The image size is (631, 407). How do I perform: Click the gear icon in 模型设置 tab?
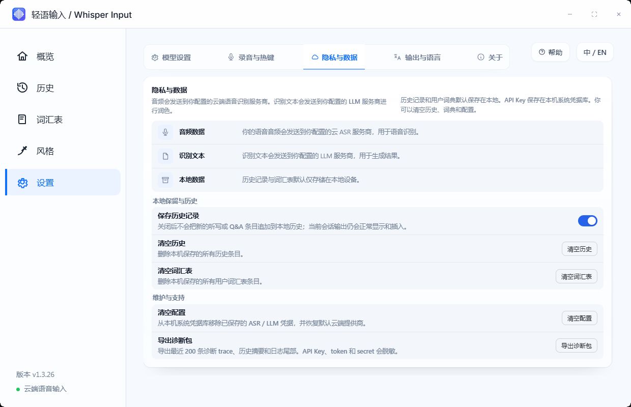click(155, 57)
